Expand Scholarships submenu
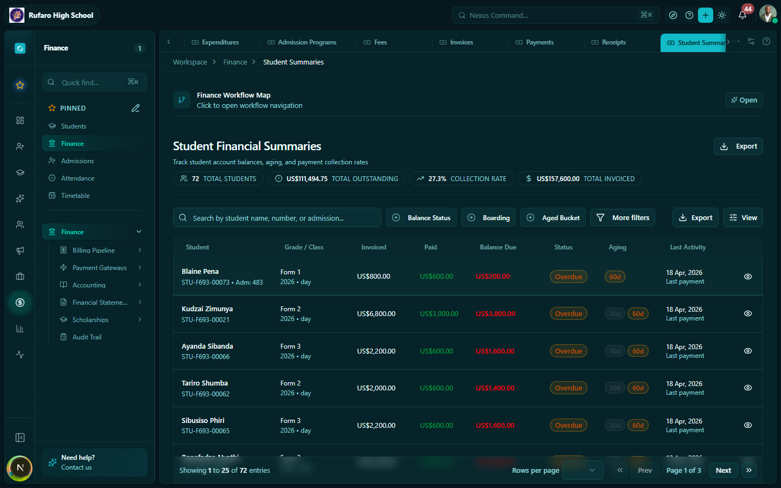The image size is (781, 488). 140,319
